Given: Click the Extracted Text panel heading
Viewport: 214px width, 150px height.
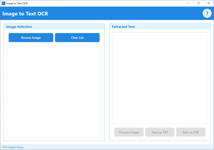Looking at the screenshot, I should (123, 27).
